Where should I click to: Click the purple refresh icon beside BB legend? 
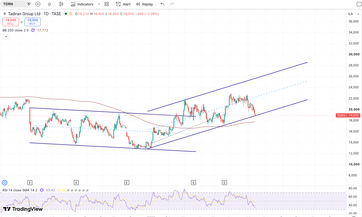pyautogui.click(x=33, y=30)
